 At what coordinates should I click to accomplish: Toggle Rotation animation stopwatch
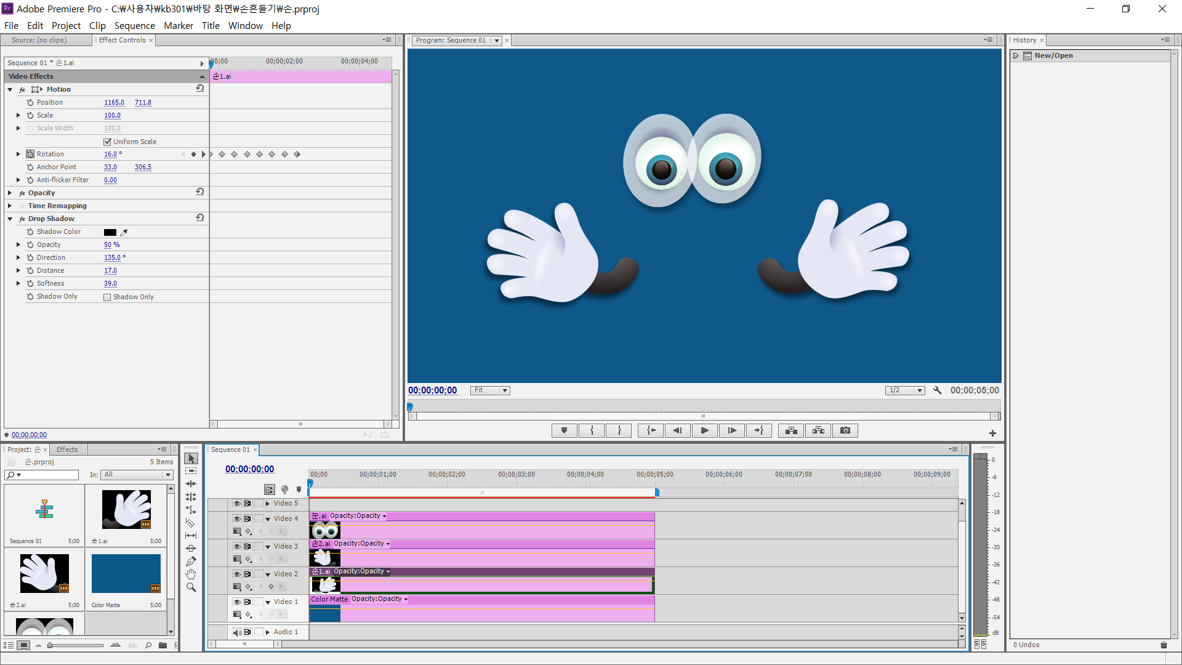pyautogui.click(x=30, y=154)
